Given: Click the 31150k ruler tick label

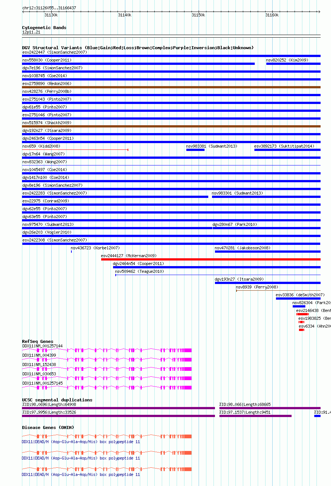Looking at the screenshot, I should 198,15.
